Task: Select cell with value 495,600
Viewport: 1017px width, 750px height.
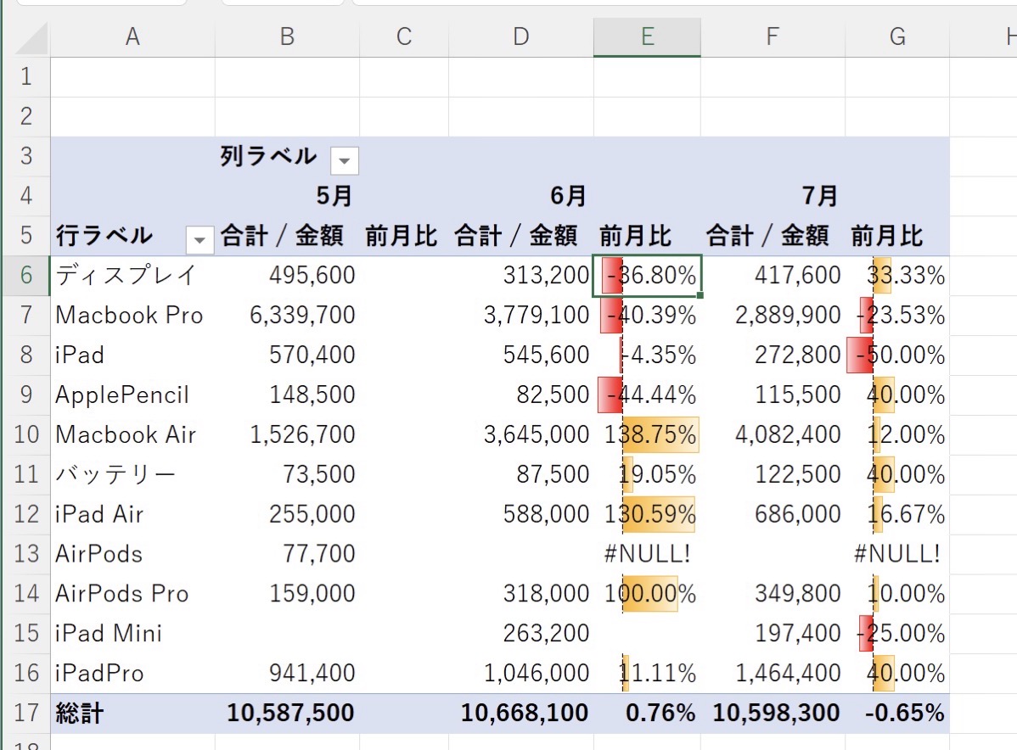Action: point(287,276)
